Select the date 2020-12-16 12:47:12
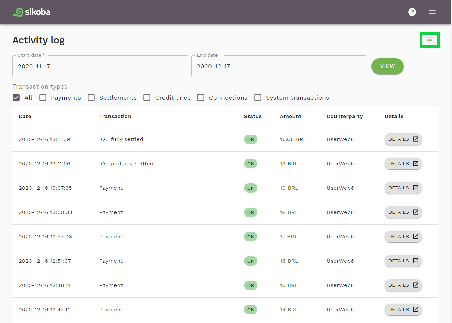The image size is (452, 323). click(x=44, y=310)
